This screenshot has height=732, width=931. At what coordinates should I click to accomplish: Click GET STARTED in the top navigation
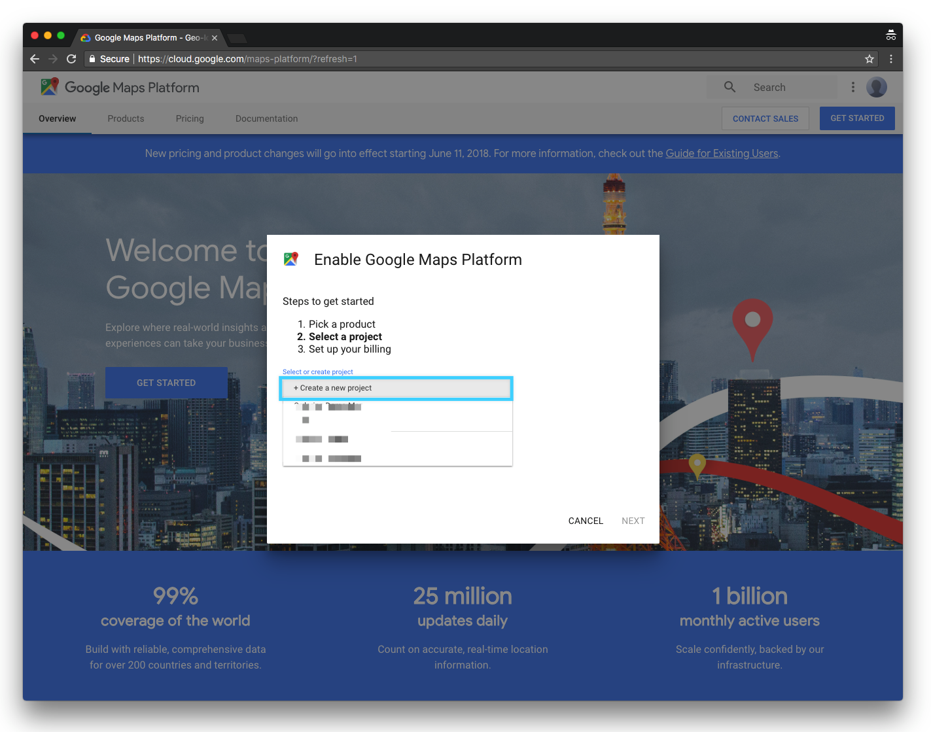tap(857, 118)
